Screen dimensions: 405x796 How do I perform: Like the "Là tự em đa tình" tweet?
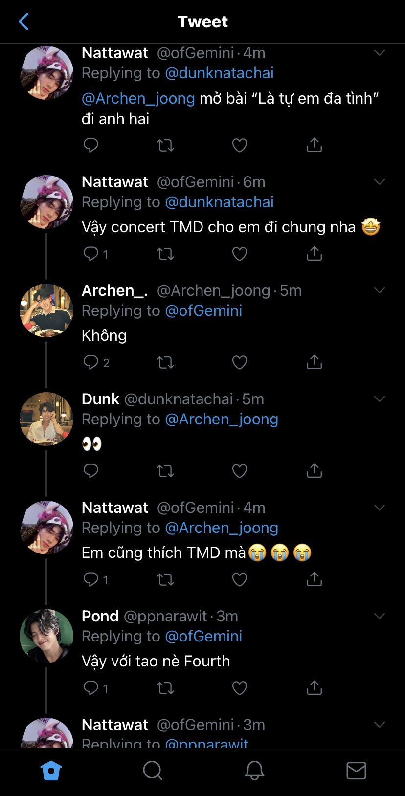(x=239, y=145)
